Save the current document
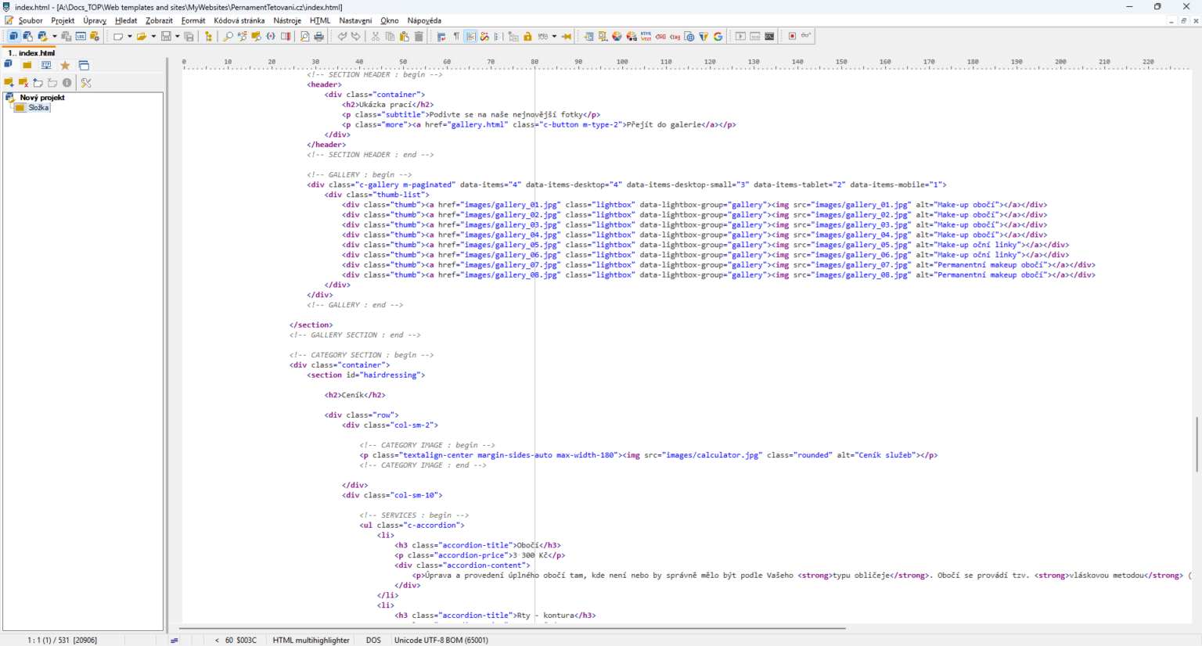 click(x=166, y=36)
